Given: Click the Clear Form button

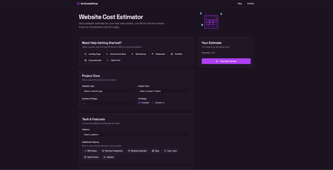Looking at the screenshot, I should pos(114,60).
